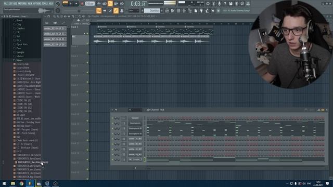Click the save project disk icon

[231, 4]
